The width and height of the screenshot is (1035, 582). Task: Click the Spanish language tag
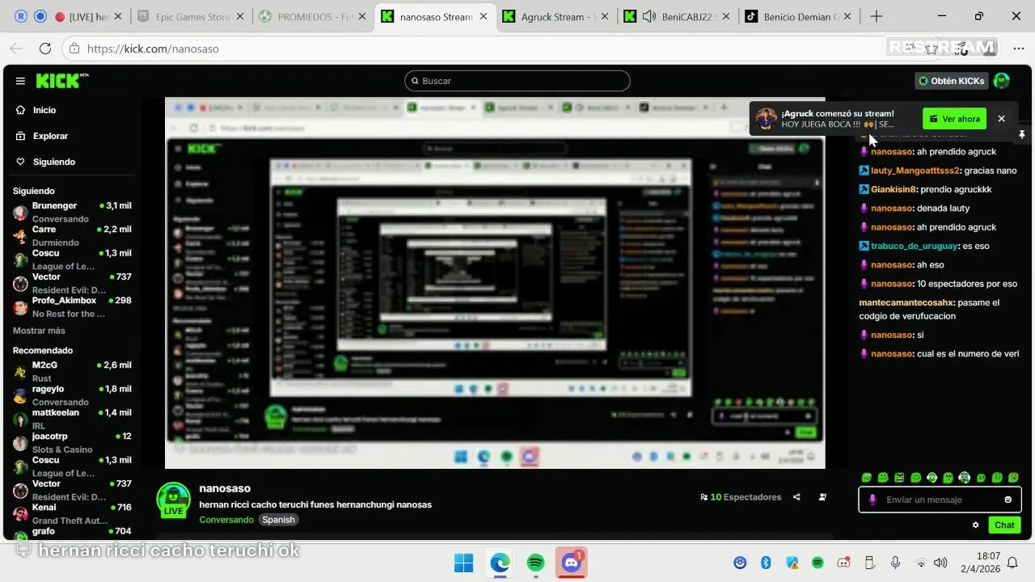click(278, 520)
